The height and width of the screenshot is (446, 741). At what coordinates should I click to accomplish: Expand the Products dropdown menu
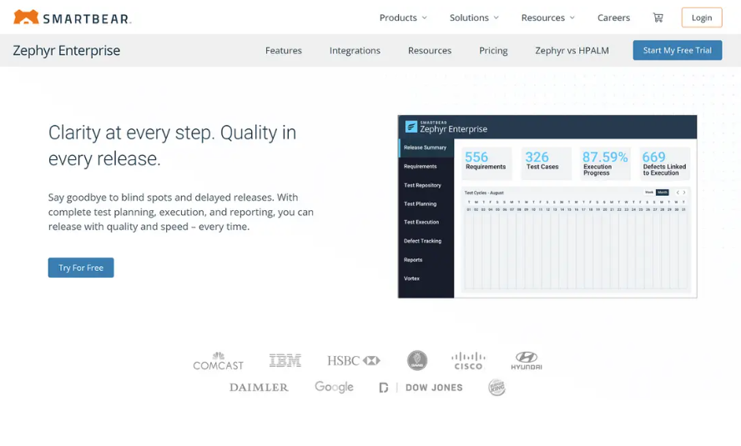403,18
